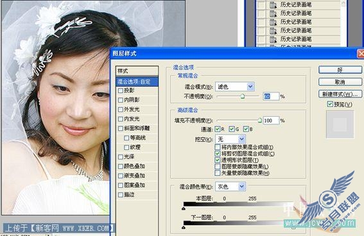Click the 取消 cancel button
The width and height of the screenshot is (364, 236).
pyautogui.click(x=340, y=81)
